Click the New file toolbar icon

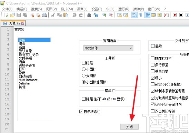(6, 15)
